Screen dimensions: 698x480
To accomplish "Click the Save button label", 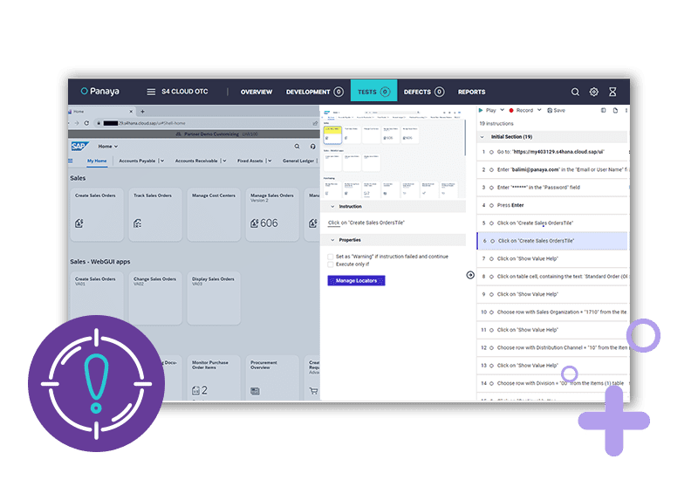I will pos(559,111).
